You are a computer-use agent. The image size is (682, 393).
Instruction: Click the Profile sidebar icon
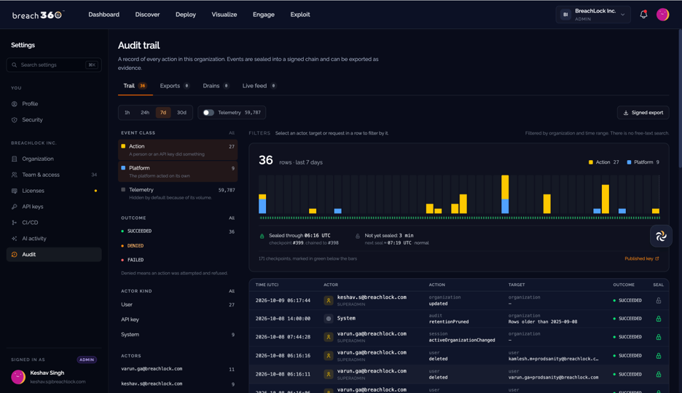point(15,104)
